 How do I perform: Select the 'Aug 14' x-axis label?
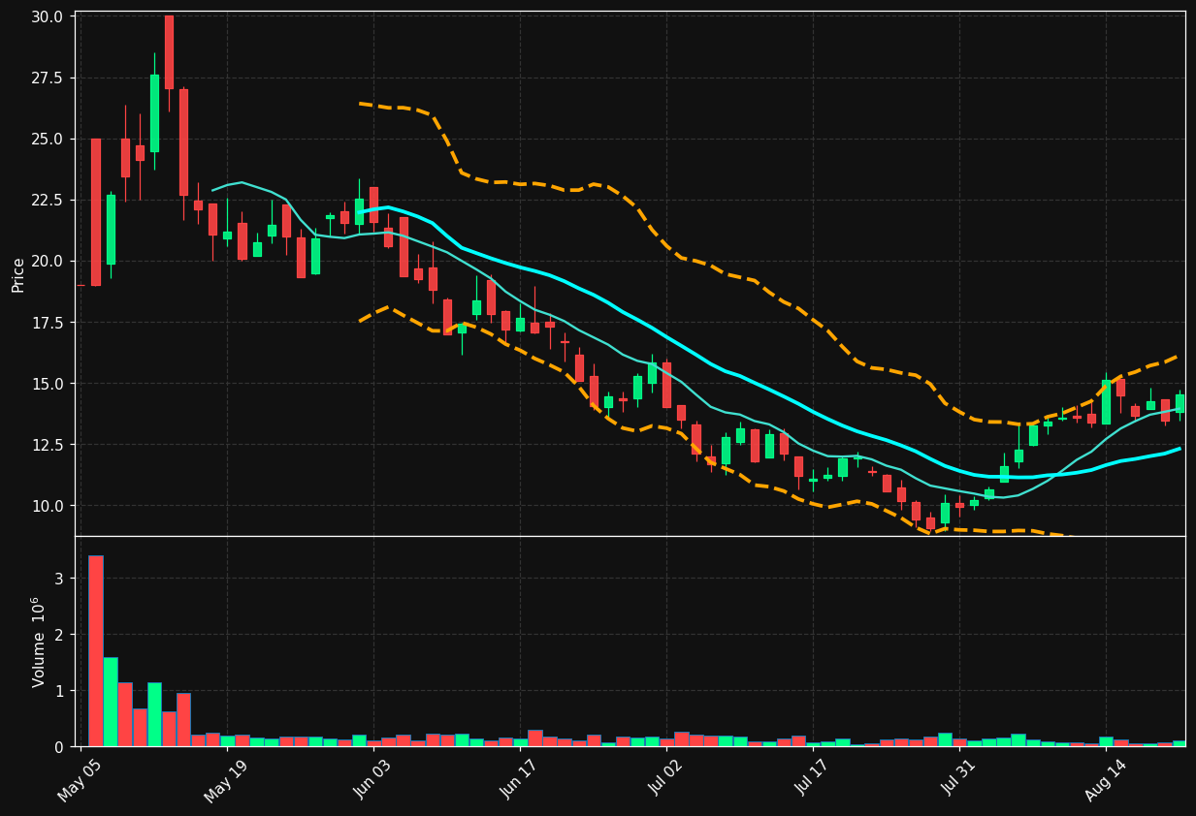pyautogui.click(x=1106, y=781)
